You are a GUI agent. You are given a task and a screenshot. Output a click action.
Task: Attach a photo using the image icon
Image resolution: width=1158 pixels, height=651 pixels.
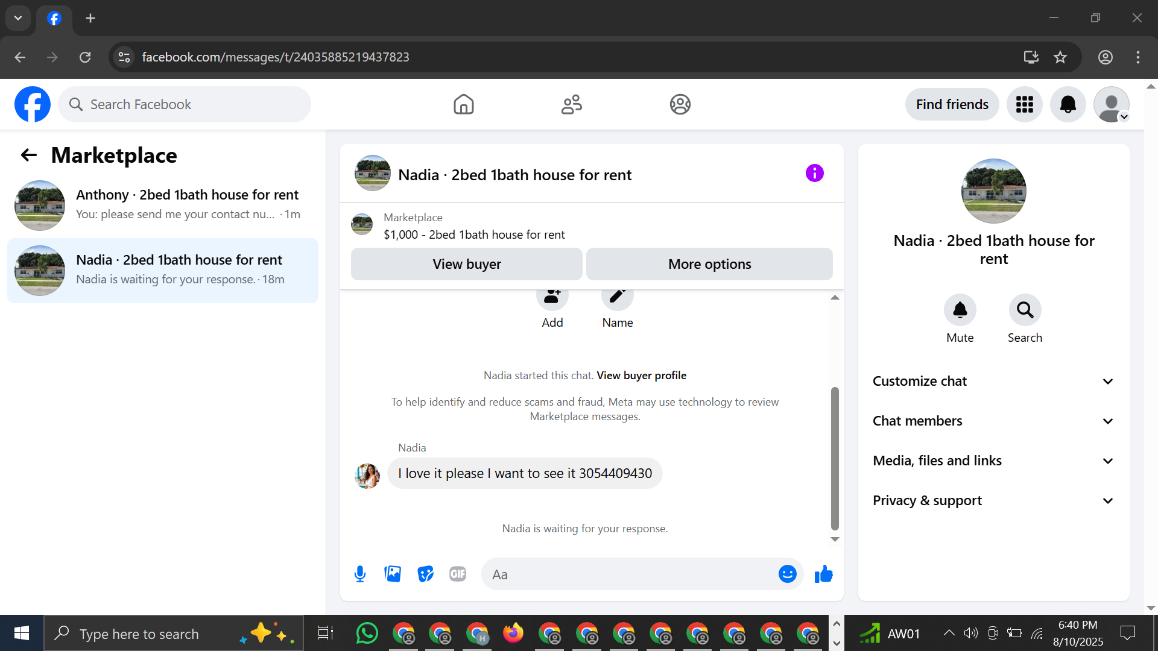click(393, 574)
